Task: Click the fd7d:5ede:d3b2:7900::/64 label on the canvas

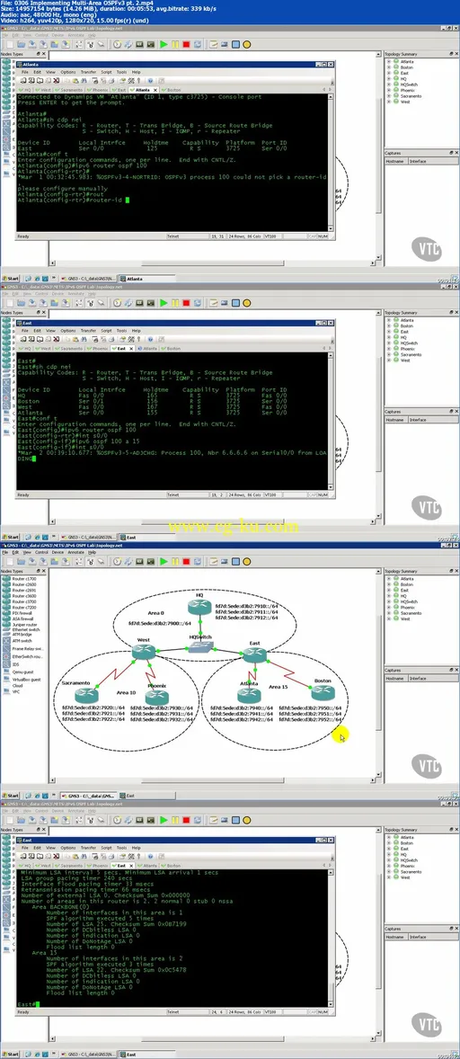Action: coord(161,623)
